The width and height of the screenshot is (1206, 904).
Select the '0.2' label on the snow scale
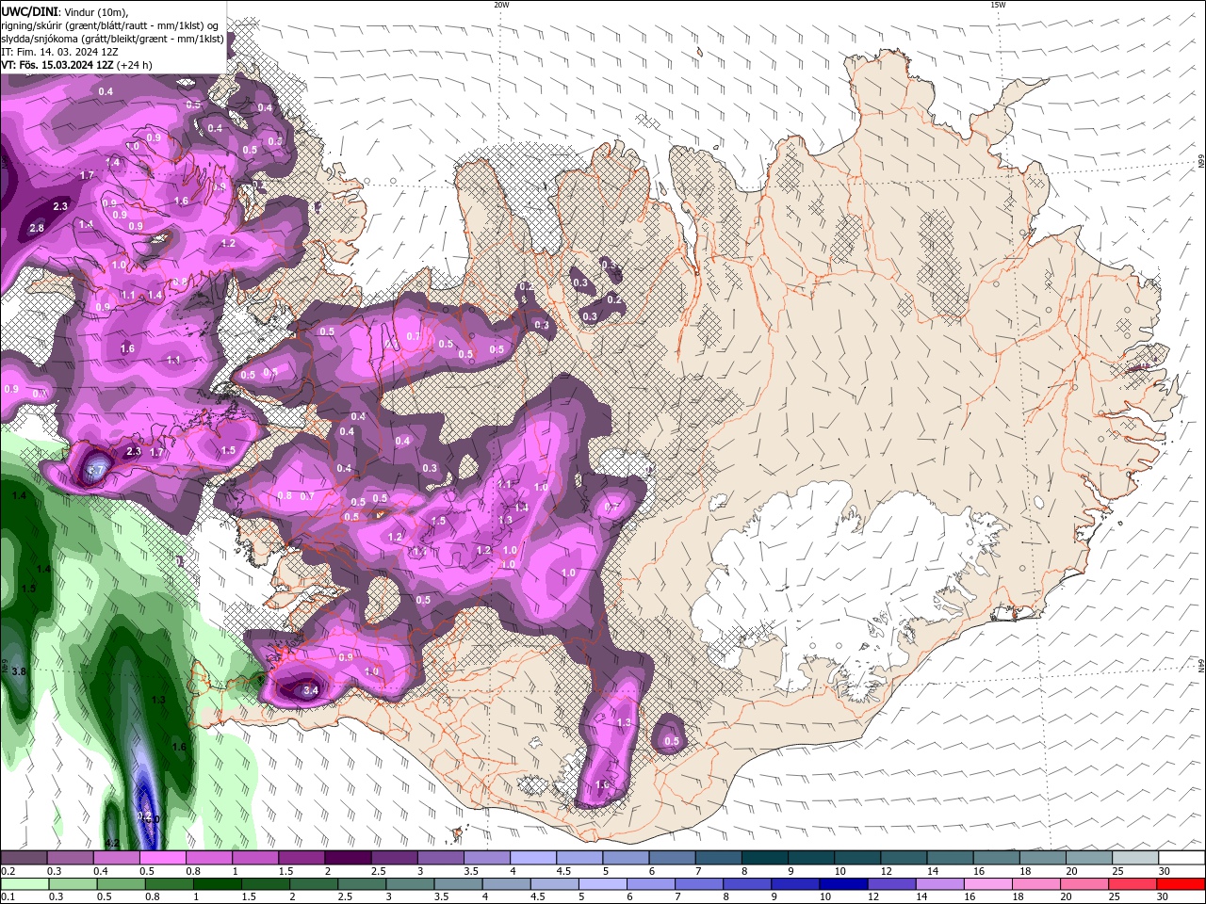coord(8,871)
